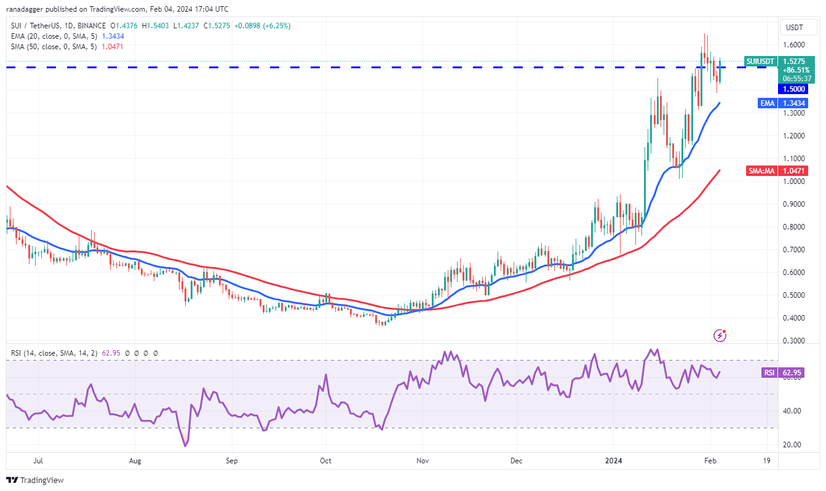Click the purple RSI axis label

click(768, 372)
